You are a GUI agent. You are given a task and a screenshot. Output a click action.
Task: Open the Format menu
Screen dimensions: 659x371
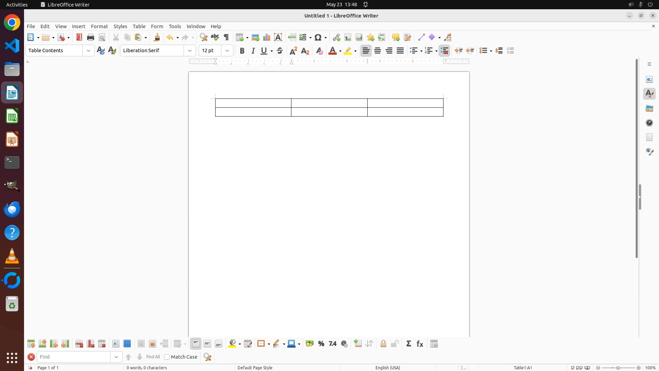pos(99,26)
